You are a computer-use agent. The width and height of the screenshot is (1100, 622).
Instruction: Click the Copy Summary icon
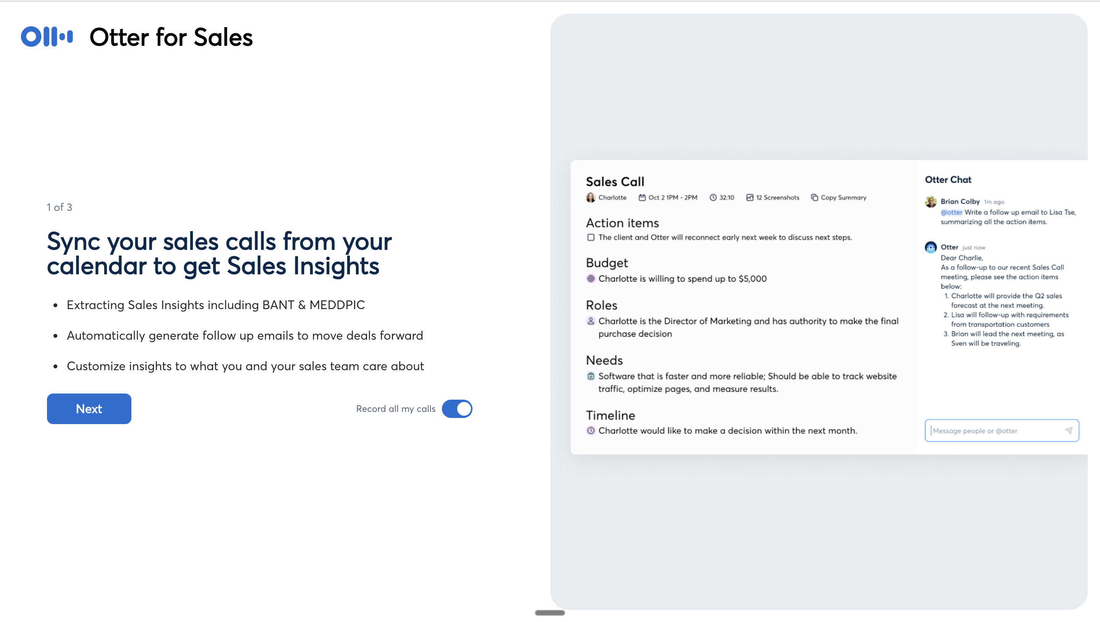pos(814,198)
